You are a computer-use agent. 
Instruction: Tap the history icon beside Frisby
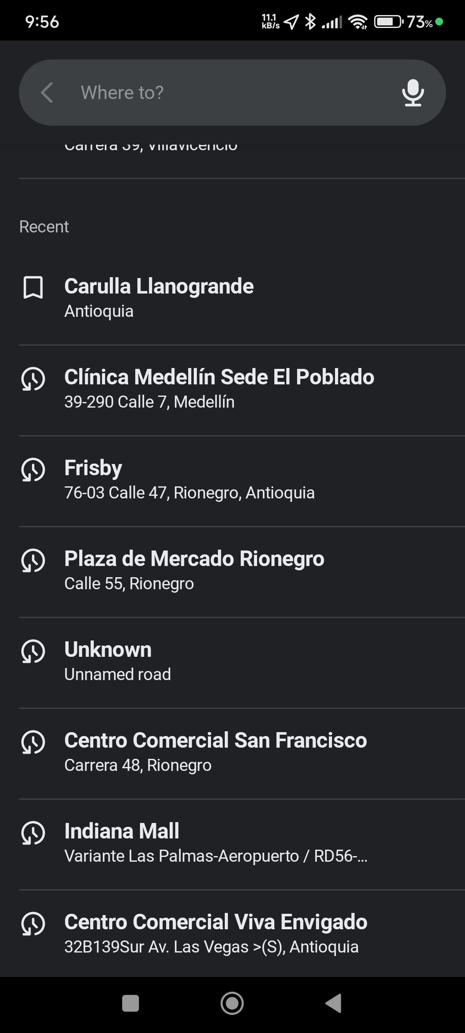(x=33, y=470)
